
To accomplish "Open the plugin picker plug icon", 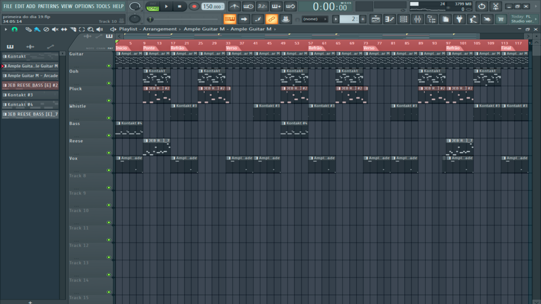I will click(x=459, y=19).
